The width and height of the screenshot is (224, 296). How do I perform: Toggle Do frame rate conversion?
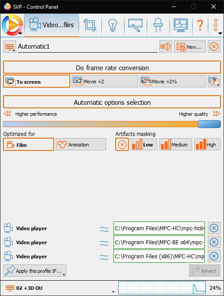(112, 67)
